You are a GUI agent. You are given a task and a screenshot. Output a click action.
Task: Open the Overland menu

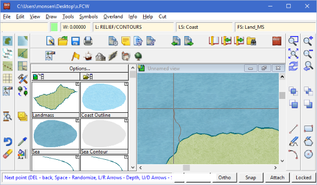113,16
